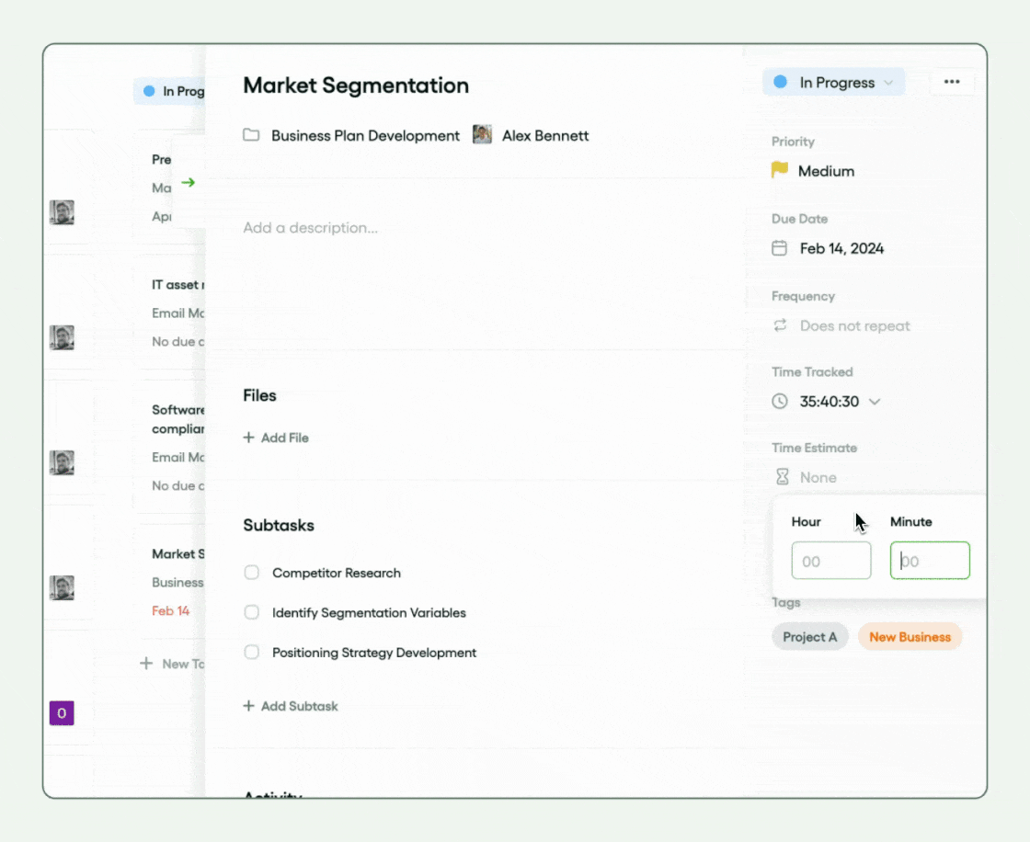The height and width of the screenshot is (842, 1030).
Task: Click the avatar beside Market S task row
Action: (x=62, y=587)
